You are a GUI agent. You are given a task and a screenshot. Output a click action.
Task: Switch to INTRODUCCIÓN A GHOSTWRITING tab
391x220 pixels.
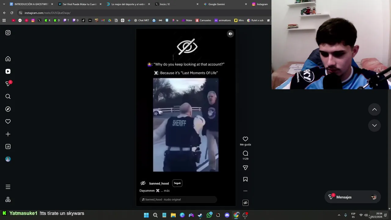(31, 4)
